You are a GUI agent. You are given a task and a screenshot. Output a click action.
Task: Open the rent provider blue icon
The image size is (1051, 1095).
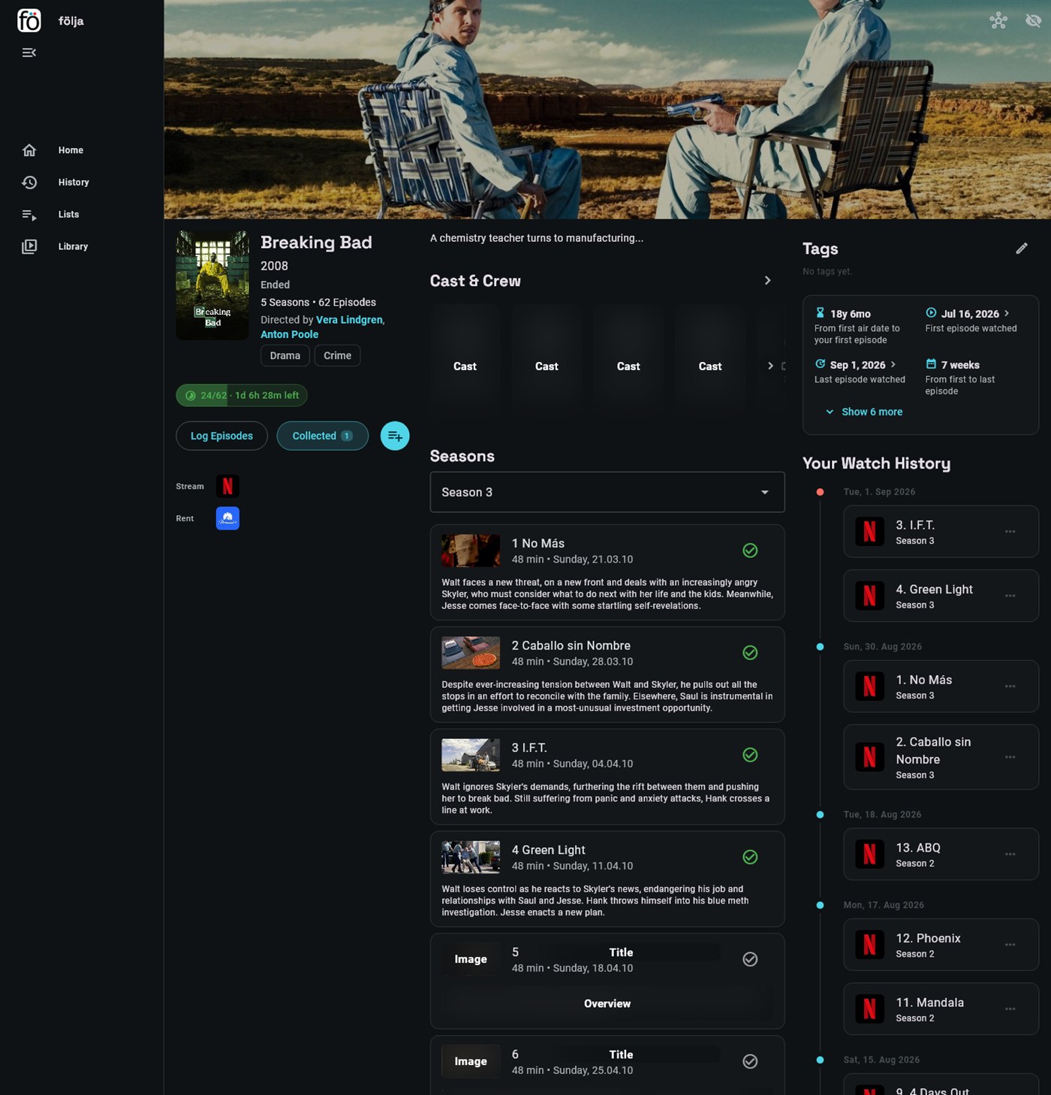[x=227, y=518]
